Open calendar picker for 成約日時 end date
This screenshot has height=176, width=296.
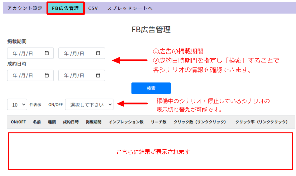pos(98,76)
